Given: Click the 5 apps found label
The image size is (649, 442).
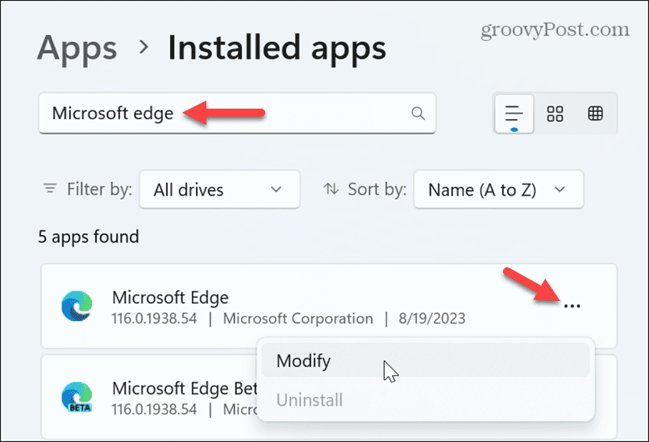Looking at the screenshot, I should [89, 237].
